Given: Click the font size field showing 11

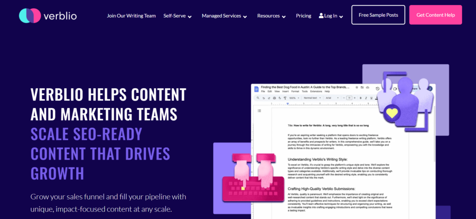Looking at the screenshot, I should [350, 98].
